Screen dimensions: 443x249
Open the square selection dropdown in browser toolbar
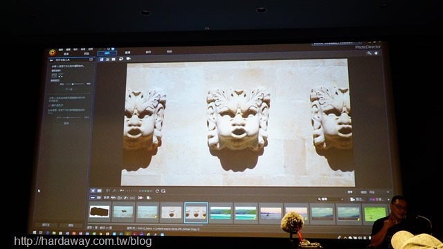pos(120,198)
